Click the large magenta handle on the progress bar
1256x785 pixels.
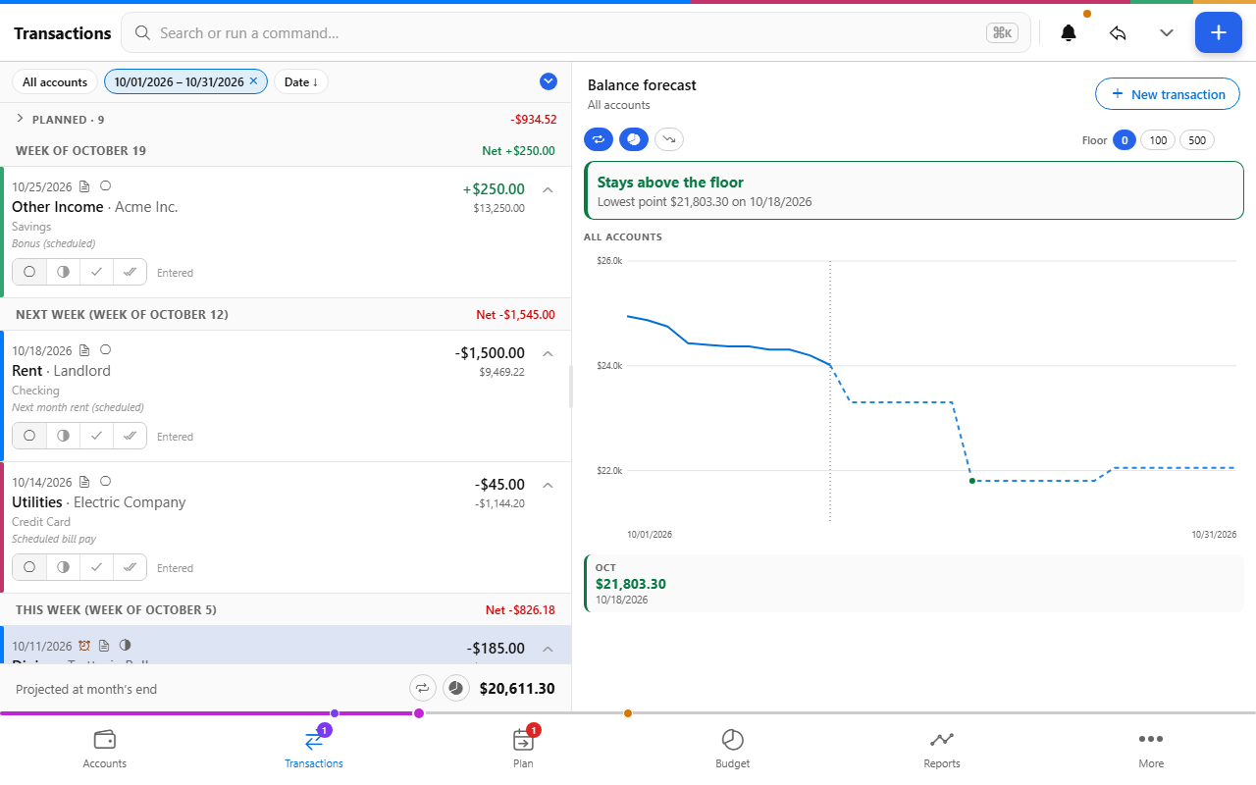tap(419, 713)
